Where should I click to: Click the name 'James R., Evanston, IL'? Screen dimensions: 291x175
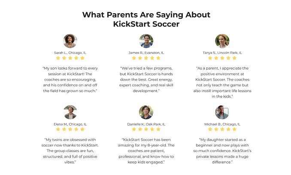(146, 52)
